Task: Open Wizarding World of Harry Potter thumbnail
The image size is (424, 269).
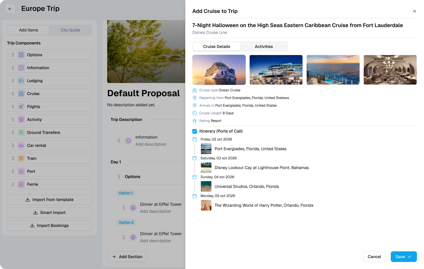Action: 206,205
